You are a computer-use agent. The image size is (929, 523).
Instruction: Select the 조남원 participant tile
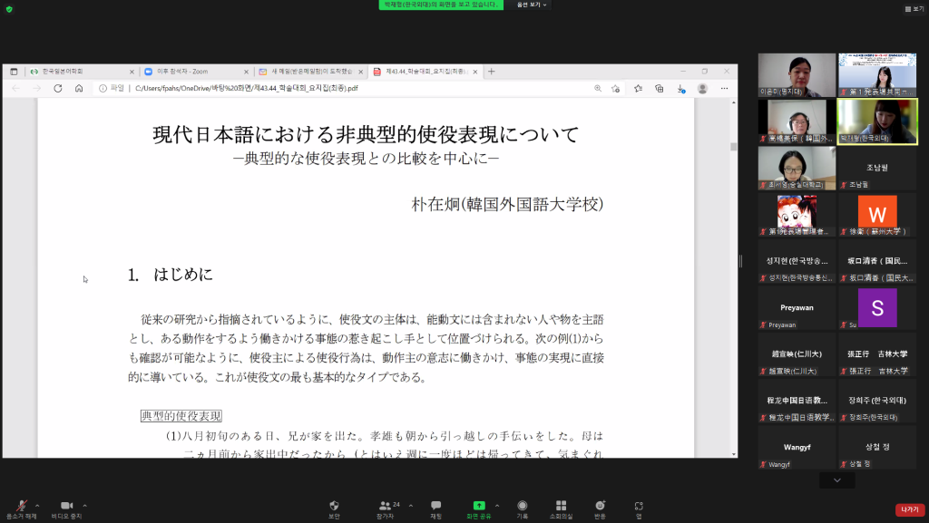click(877, 168)
